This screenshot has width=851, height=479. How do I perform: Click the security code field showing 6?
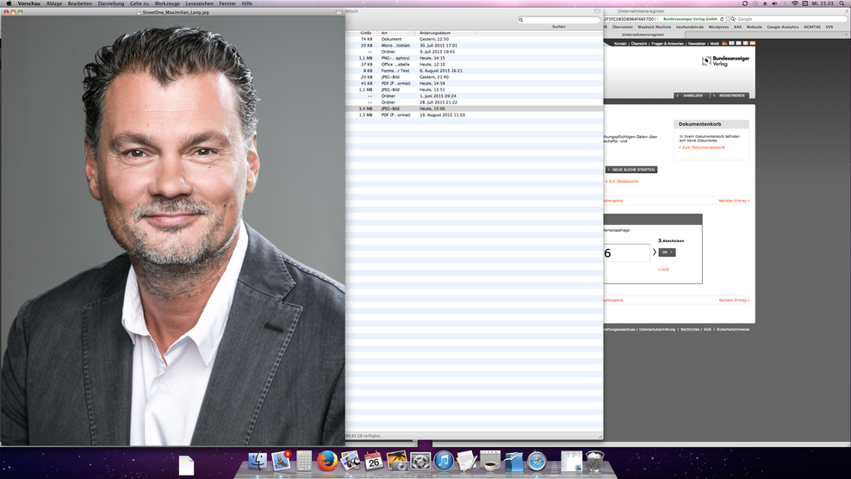pyautogui.click(x=626, y=252)
